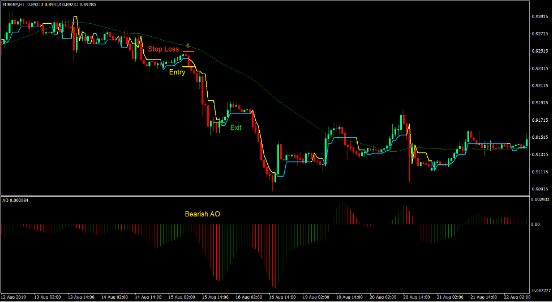This screenshot has width=553, height=302.
Task: Click the 20 Aug 02:00 time label
Action: pyautogui.click(x=383, y=297)
